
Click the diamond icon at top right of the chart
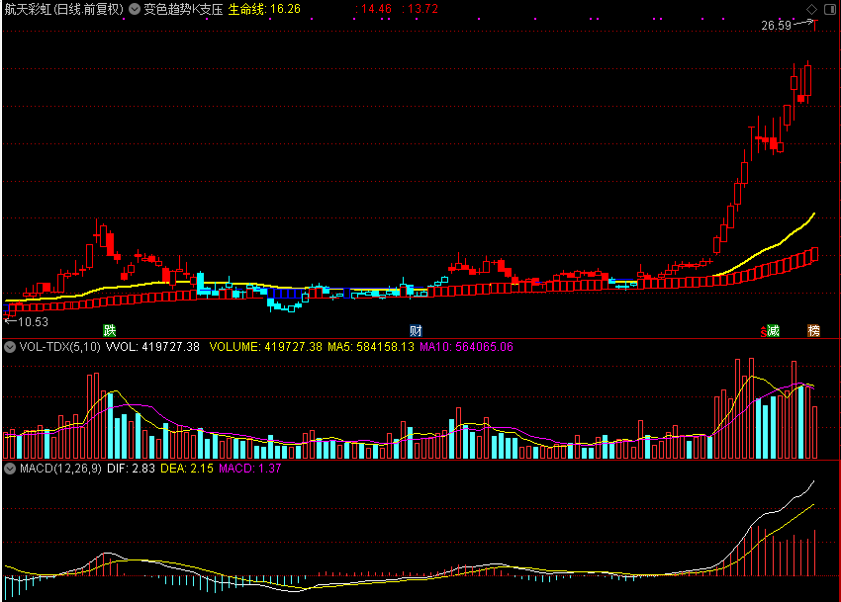pos(811,9)
